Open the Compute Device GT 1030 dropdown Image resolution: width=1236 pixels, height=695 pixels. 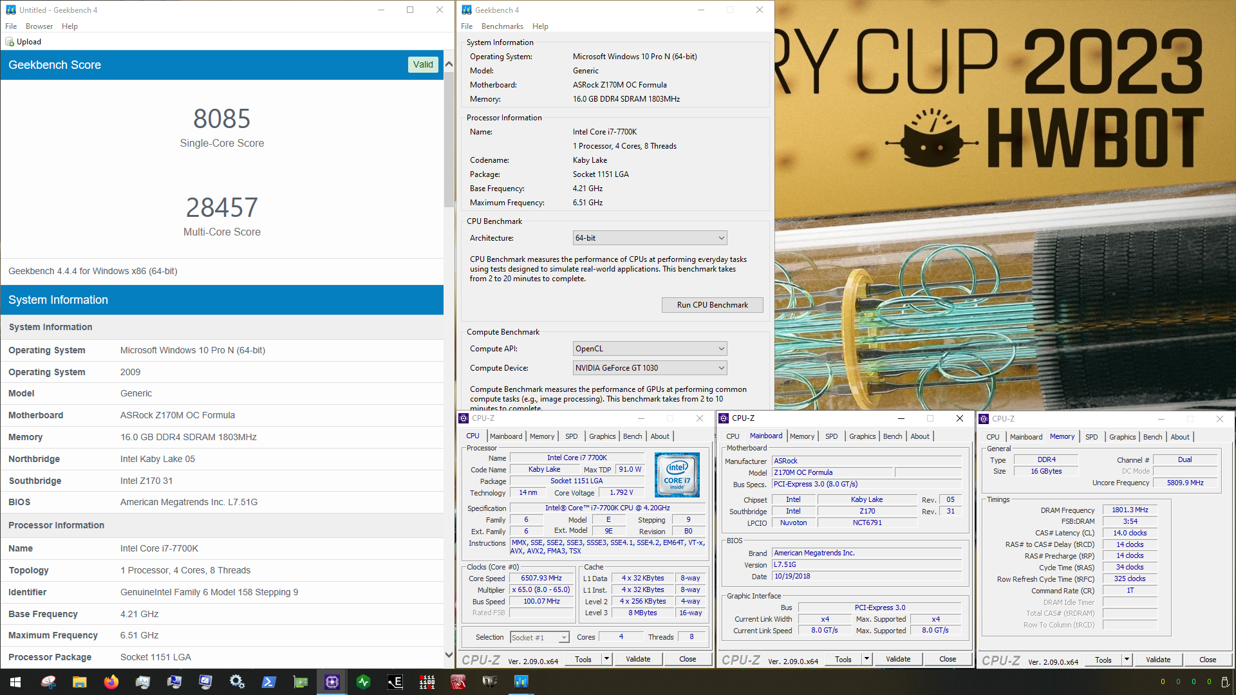(x=650, y=368)
